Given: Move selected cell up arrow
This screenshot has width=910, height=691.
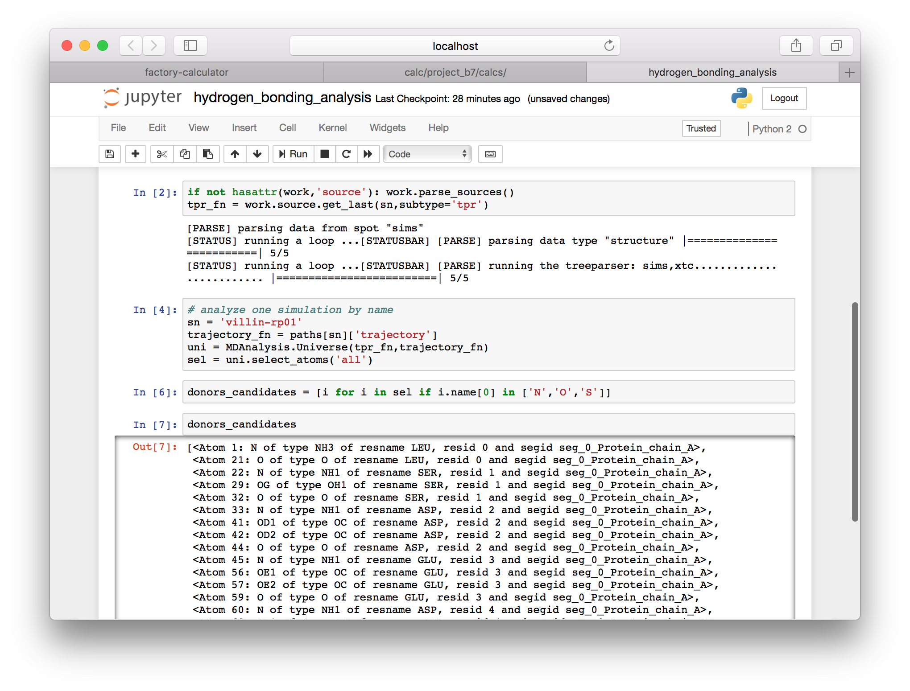Looking at the screenshot, I should tap(235, 154).
